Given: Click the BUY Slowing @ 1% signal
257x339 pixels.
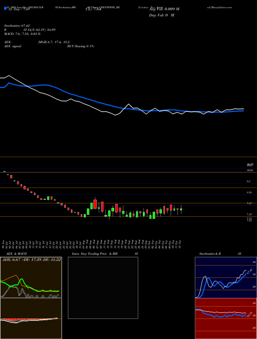Looking at the screenshot, I should tap(81, 46).
